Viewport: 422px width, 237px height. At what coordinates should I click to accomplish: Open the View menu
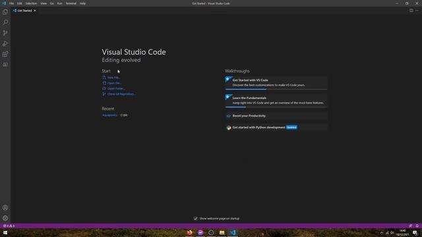tap(44, 3)
